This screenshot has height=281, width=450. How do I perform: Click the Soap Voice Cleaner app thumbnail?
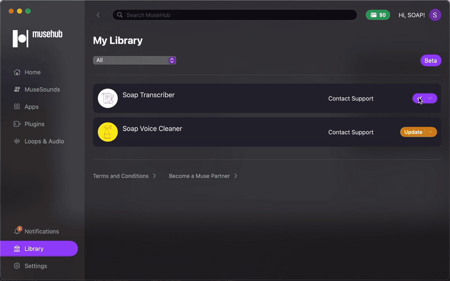click(x=108, y=132)
